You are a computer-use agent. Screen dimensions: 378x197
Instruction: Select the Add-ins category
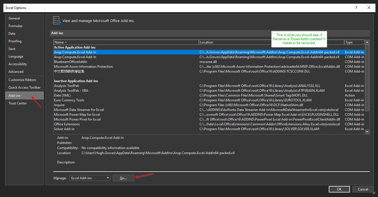point(24,96)
